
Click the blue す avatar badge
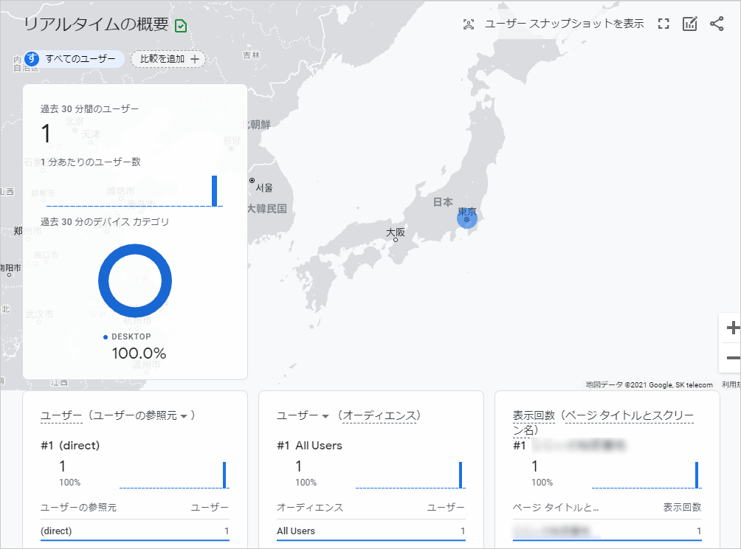(32, 58)
